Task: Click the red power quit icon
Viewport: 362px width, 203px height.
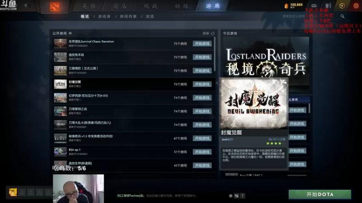Action: 356,5
